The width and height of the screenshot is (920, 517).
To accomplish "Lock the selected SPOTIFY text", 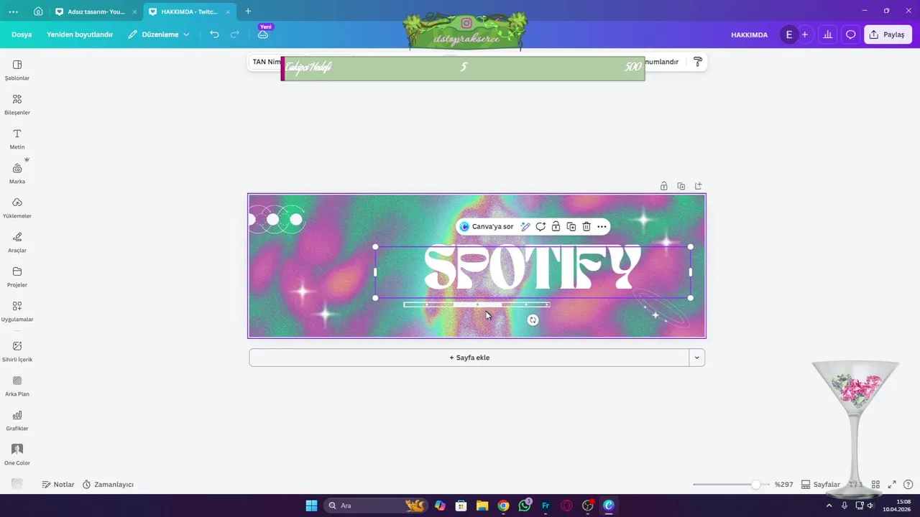I will (556, 226).
